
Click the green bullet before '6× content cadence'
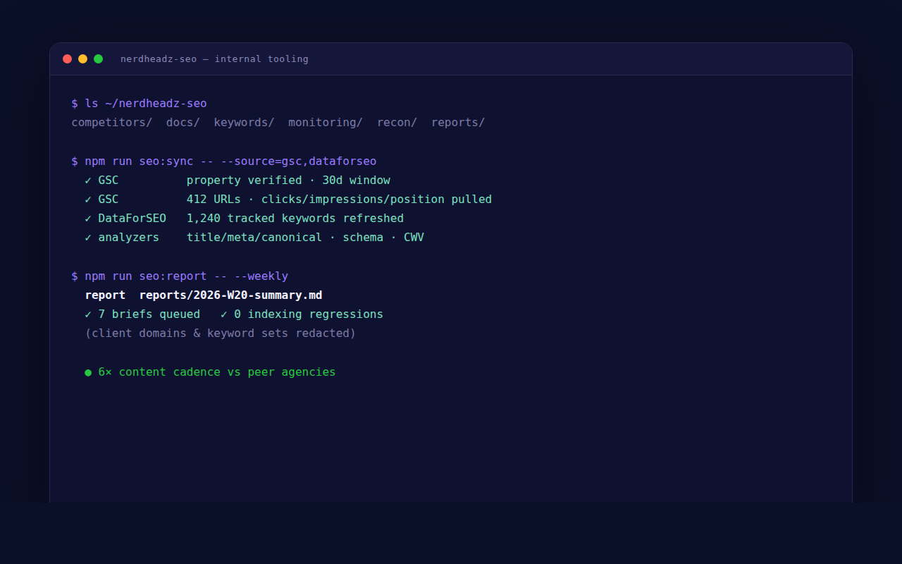coord(88,372)
